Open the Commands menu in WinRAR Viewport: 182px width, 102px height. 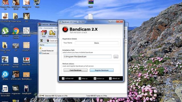click(x=48, y=28)
